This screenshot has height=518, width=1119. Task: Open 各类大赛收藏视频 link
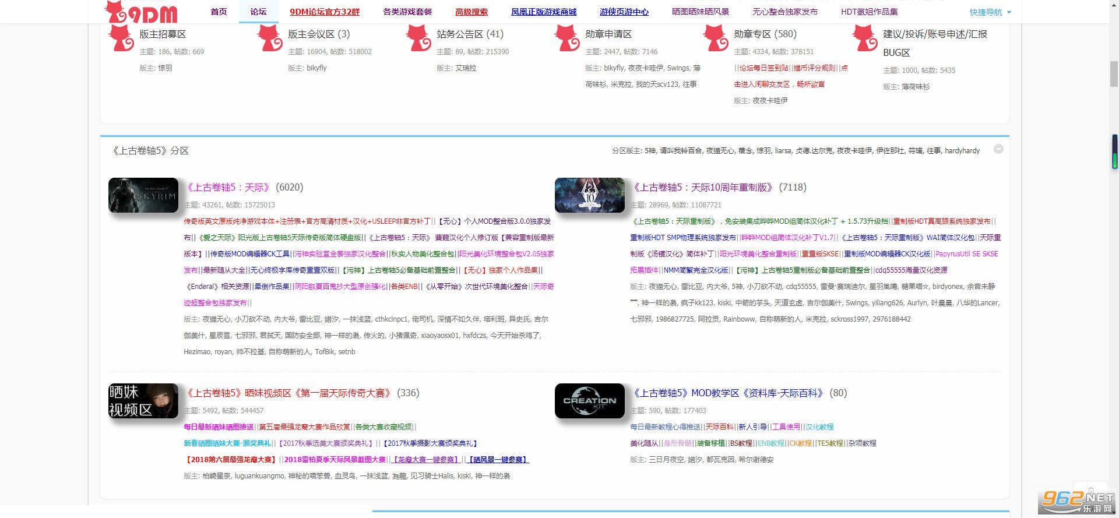coord(383,427)
